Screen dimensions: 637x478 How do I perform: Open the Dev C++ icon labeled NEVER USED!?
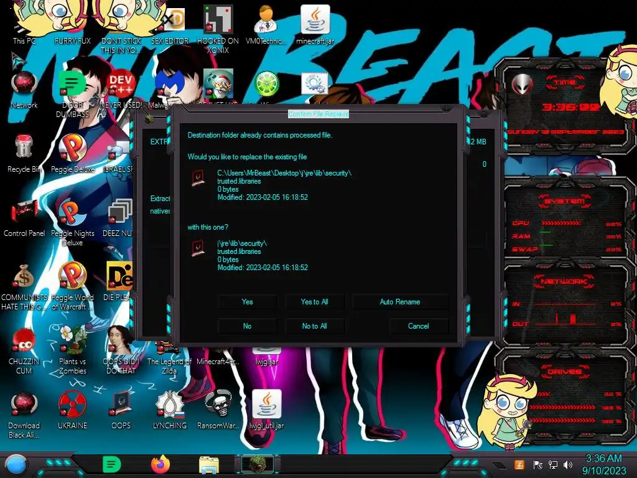121,90
